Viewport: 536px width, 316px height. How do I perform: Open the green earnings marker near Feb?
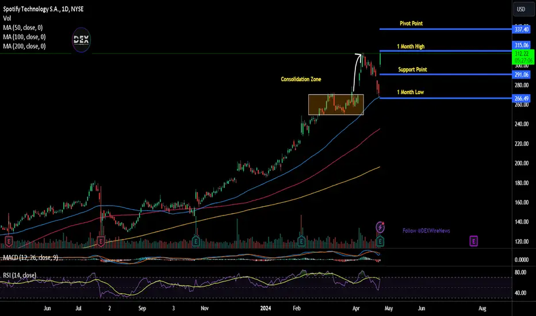[x=301, y=241]
